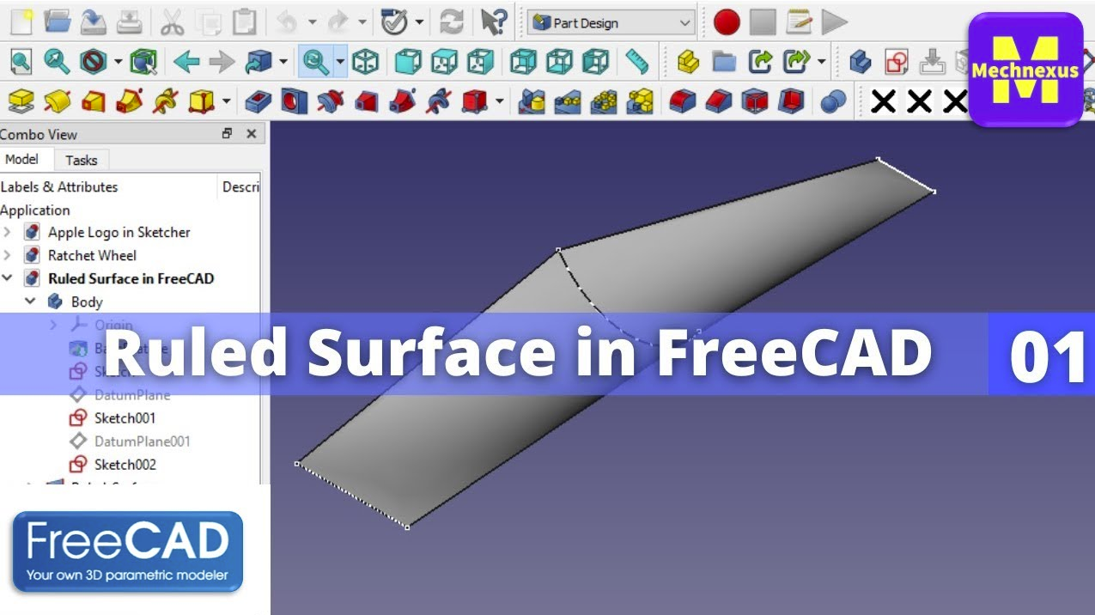Click the Create body icon

coord(860,61)
